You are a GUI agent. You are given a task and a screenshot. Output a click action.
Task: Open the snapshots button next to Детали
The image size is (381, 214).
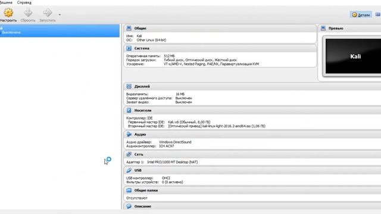click(x=378, y=15)
